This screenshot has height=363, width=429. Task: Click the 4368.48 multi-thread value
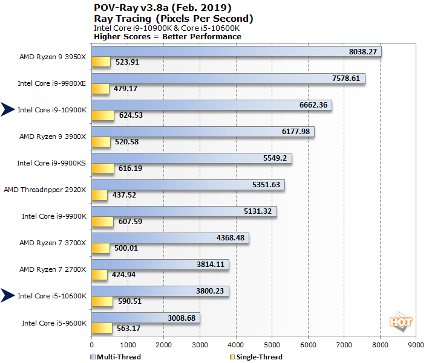[x=231, y=238]
